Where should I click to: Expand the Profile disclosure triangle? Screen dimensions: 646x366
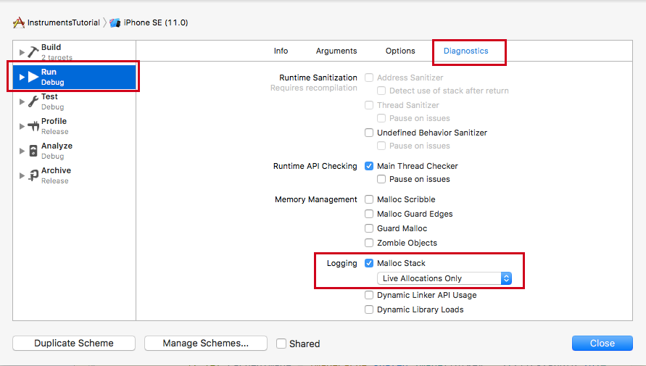22,126
